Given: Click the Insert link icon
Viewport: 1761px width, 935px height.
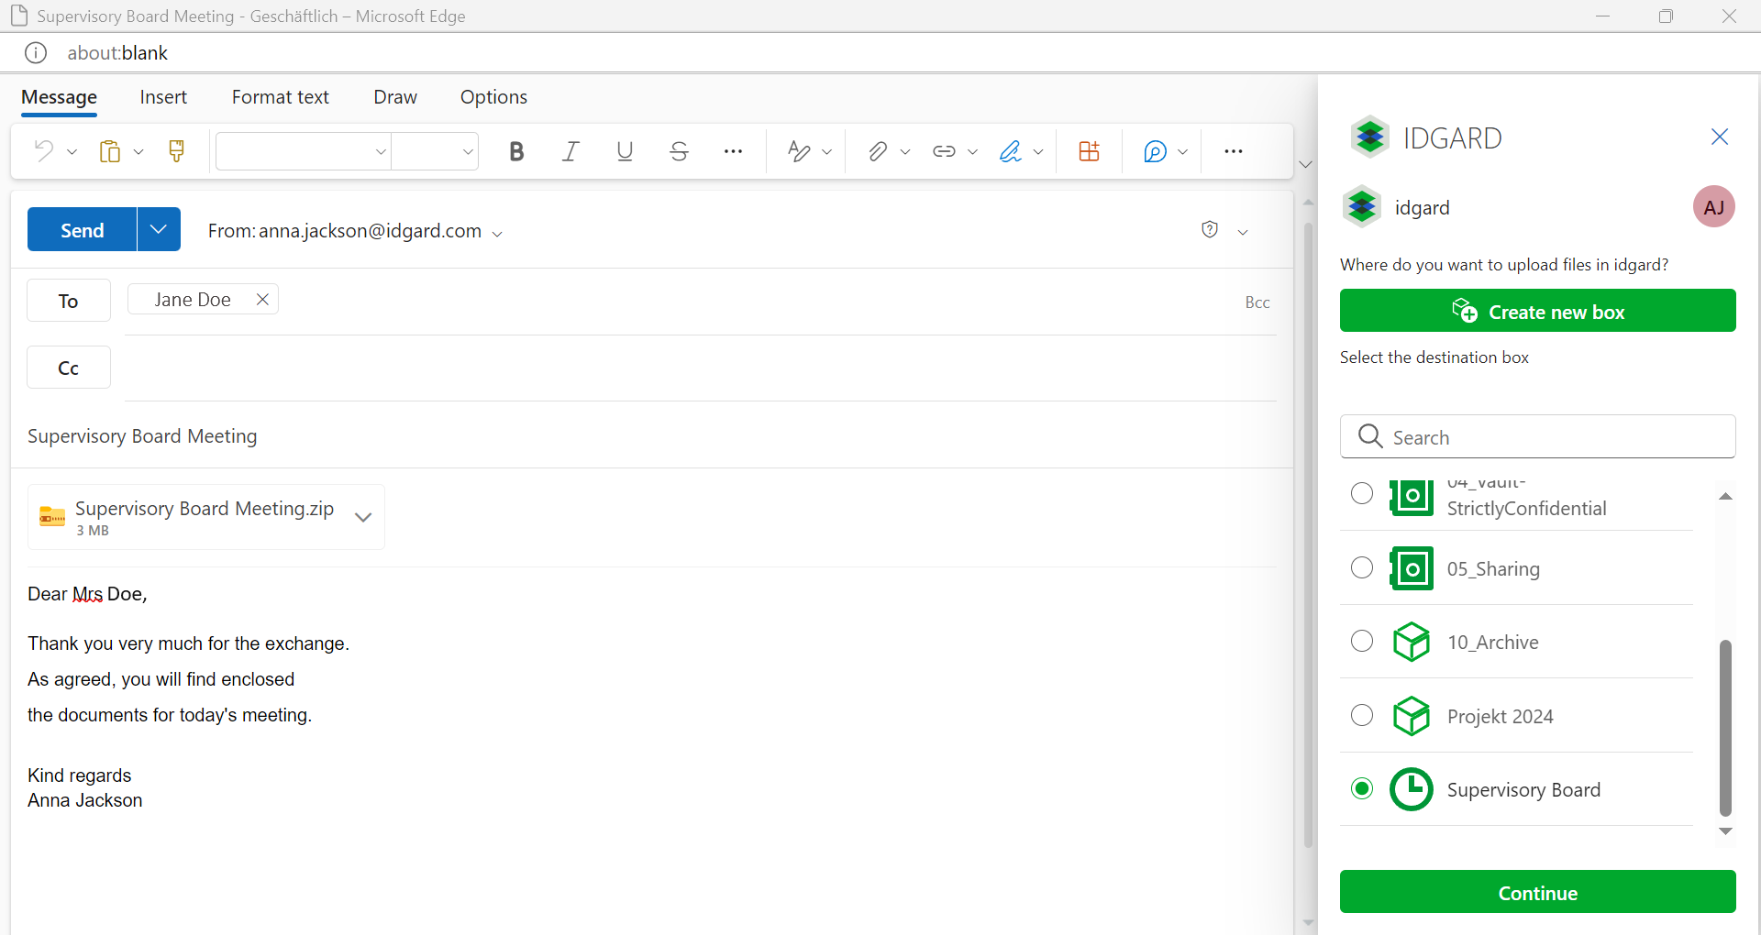Looking at the screenshot, I should [x=944, y=151].
